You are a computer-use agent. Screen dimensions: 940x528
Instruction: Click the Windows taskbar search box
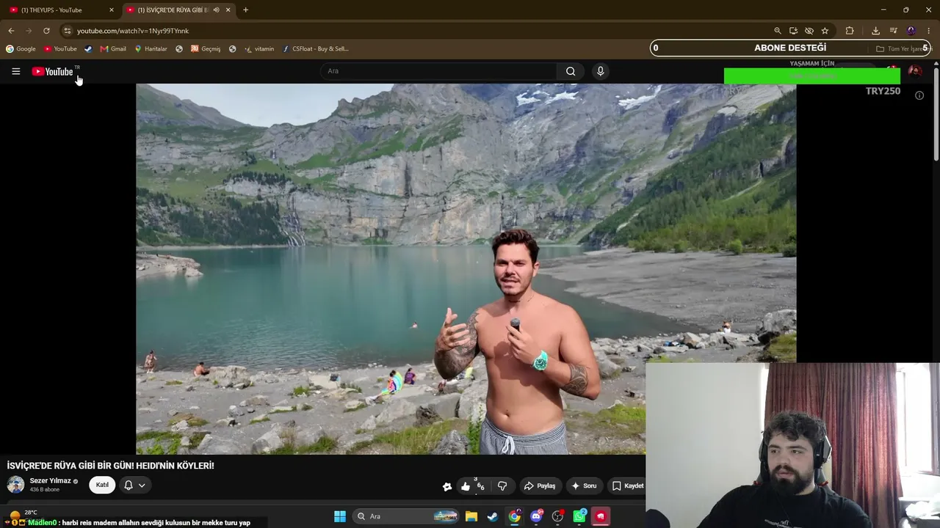pos(406,516)
